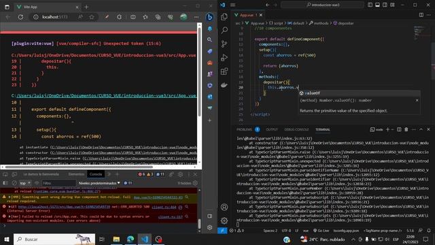Toggle the DevTools console sidebar
Image resolution: width=435 pixels, height=245 pixels.
click(x=5, y=183)
